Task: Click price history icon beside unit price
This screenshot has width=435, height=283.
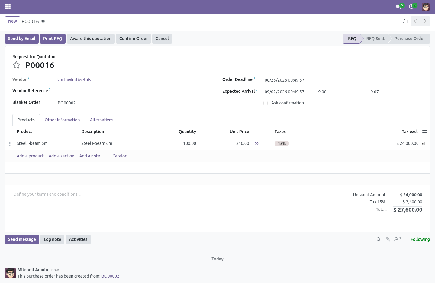Action: (x=256, y=144)
